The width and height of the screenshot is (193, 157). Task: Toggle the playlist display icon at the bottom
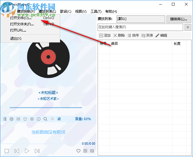(92, 151)
